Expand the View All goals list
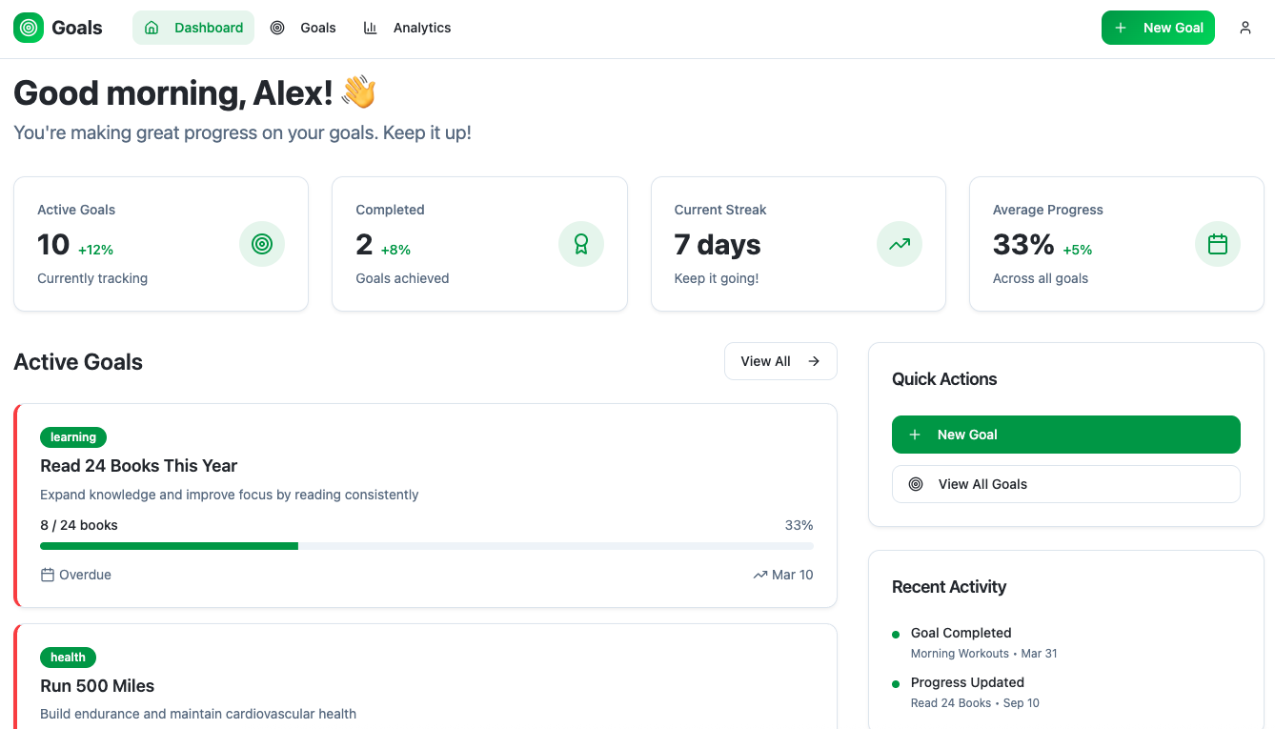 tap(779, 361)
